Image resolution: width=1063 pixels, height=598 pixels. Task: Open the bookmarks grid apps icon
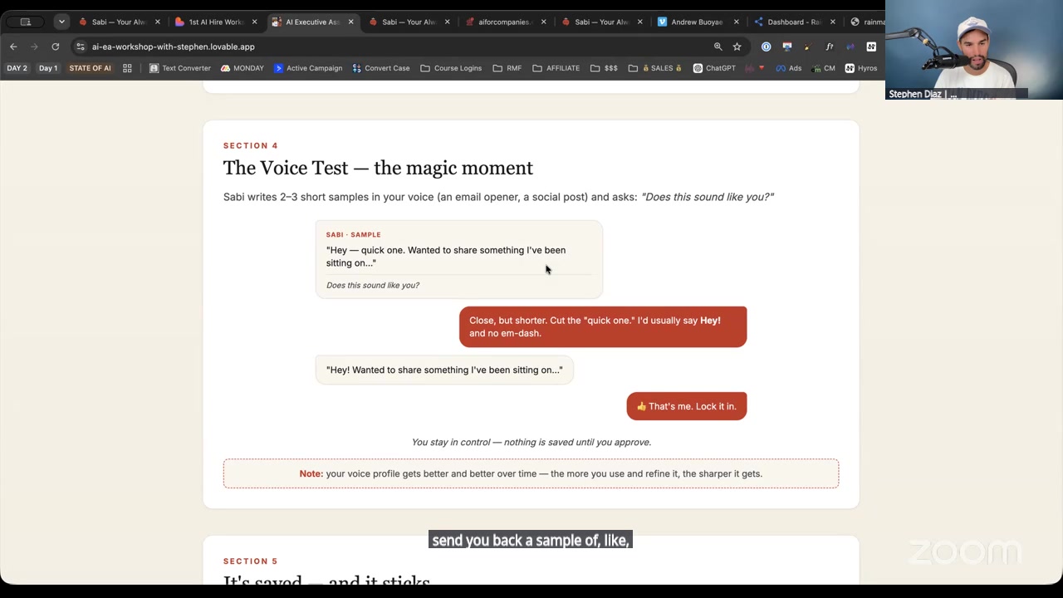tap(127, 68)
